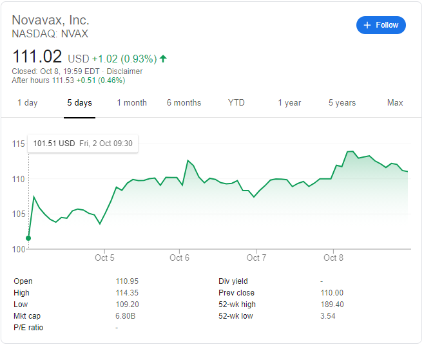Click the NASDAQ: NVAX ticker text
424x347 pixels.
50,33
